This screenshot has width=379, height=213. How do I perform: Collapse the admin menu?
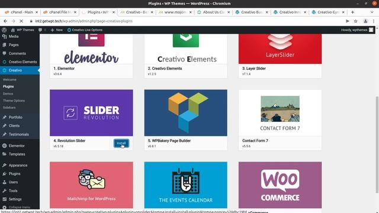[17, 207]
